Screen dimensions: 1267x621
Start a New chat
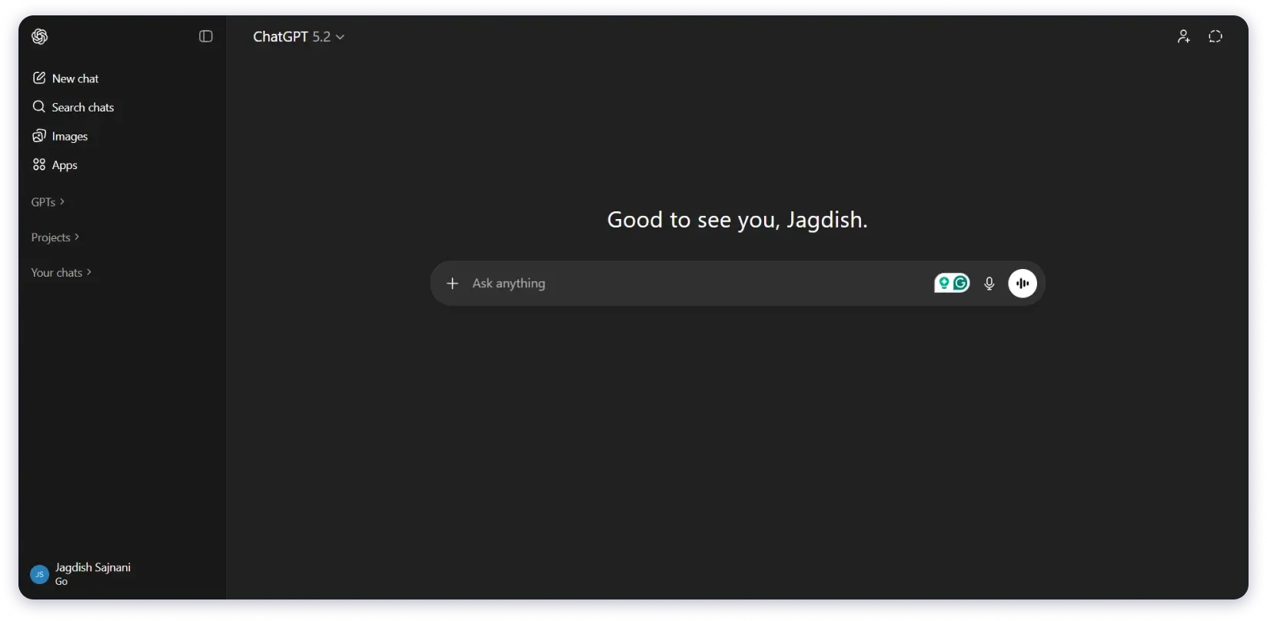(65, 78)
